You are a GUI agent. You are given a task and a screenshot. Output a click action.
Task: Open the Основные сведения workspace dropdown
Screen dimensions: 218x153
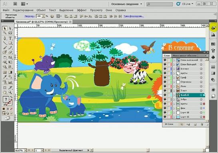[126, 4]
